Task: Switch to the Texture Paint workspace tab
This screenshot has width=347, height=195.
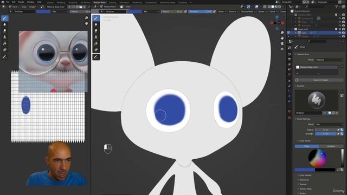Action: click(99, 2)
